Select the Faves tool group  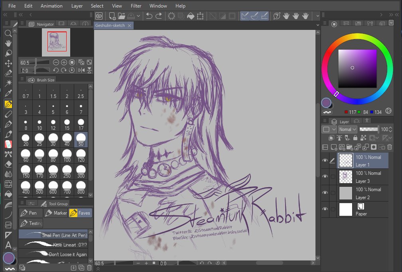pyautogui.click(x=81, y=213)
